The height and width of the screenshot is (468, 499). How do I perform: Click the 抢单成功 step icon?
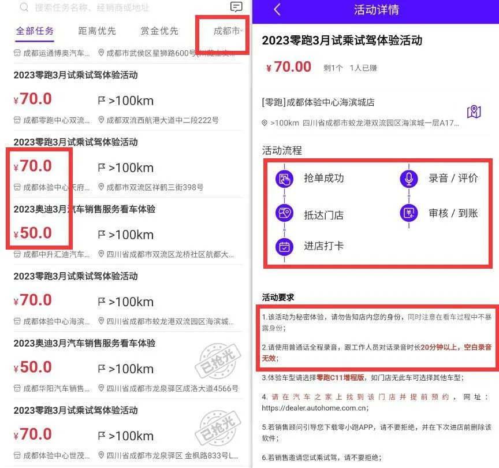pyautogui.click(x=284, y=179)
